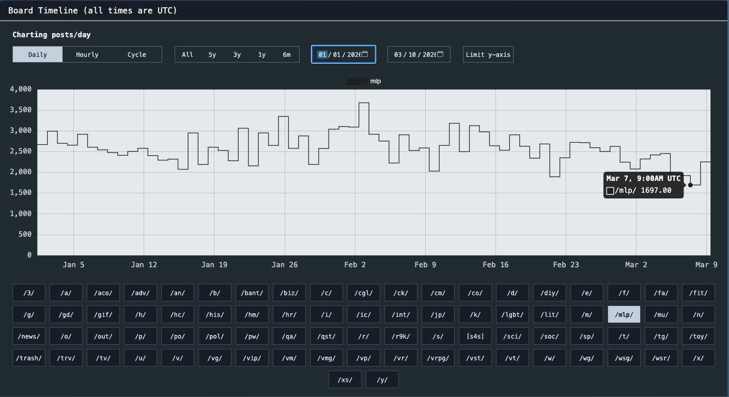This screenshot has width=729, height=397.
Task: Add the /co/ board to chart
Action: point(475,293)
